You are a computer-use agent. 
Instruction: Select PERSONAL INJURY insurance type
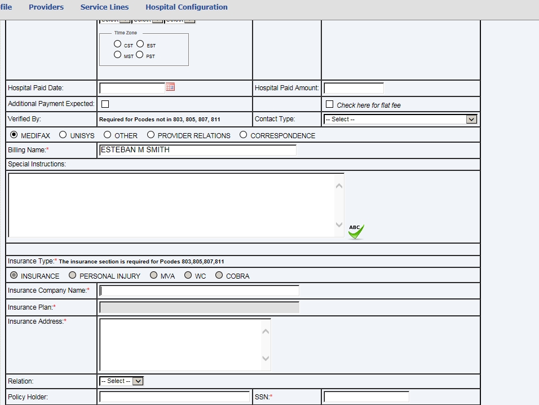[x=72, y=276]
